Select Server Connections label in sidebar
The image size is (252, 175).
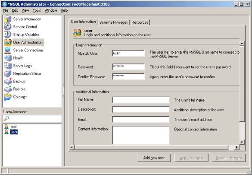coord(28,50)
